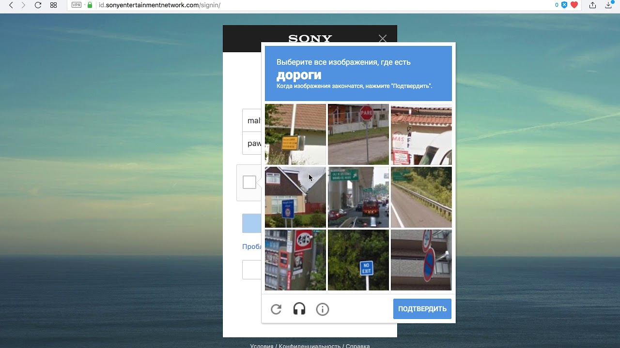
Task: Switch to audio captcha challenge
Action: tap(299, 309)
